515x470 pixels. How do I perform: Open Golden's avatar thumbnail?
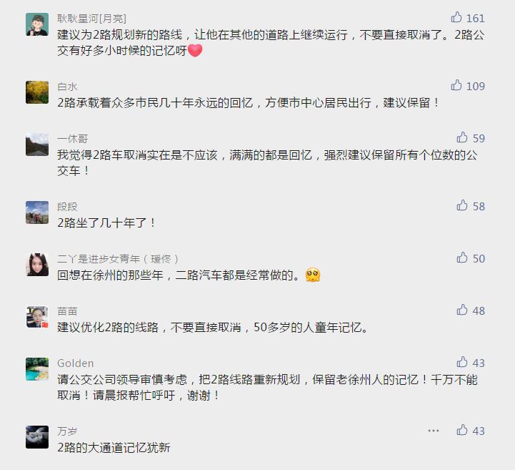37,369
